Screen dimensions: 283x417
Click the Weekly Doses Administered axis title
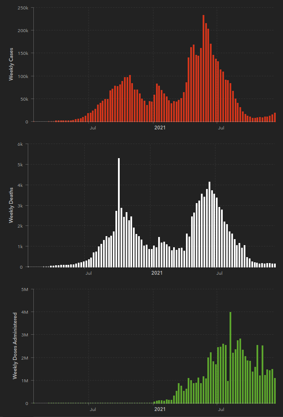(15, 345)
